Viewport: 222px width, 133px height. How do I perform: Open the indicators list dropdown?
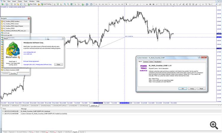coord(83,4)
